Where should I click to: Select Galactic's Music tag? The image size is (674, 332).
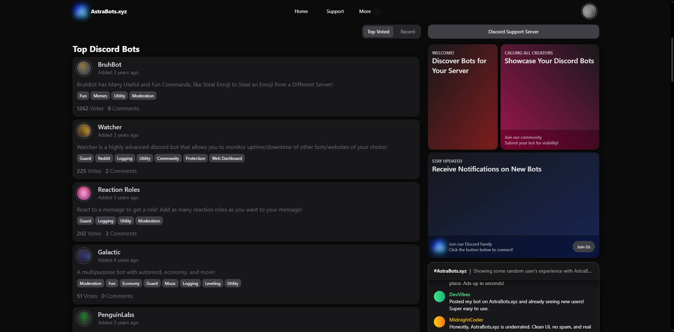pos(170,284)
